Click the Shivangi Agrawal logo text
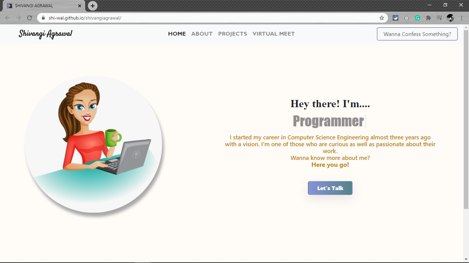This screenshot has width=469, height=263. [45, 34]
